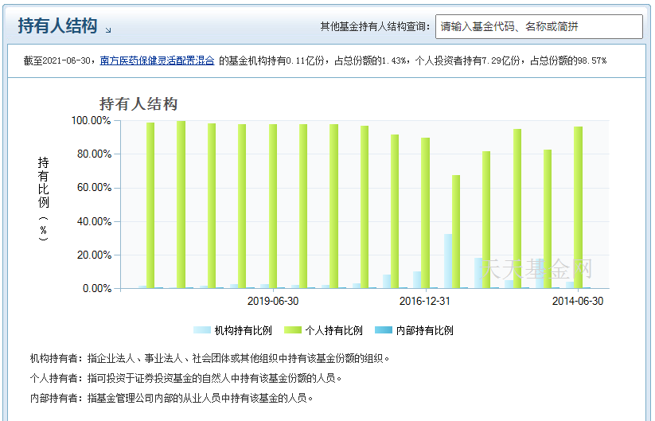Click the 0.00% y-axis label

(97, 289)
